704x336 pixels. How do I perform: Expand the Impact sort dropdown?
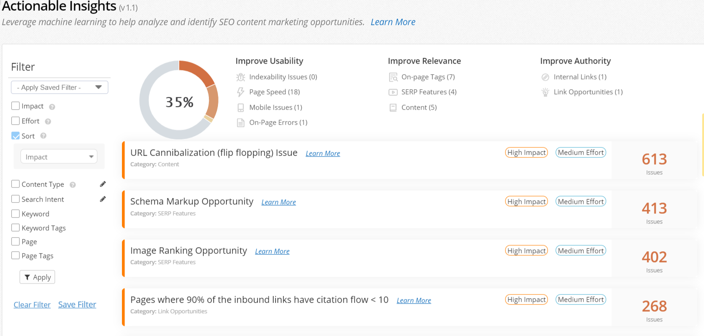click(59, 157)
